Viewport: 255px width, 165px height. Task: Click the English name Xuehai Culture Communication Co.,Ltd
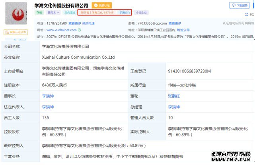tap(78, 57)
